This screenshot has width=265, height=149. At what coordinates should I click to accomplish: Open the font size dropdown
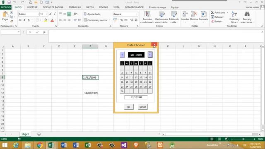pyautogui.click(x=47, y=14)
